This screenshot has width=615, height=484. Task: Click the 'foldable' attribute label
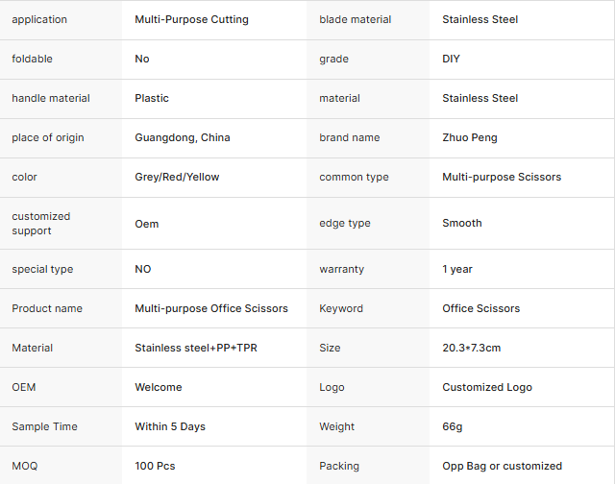click(x=33, y=59)
